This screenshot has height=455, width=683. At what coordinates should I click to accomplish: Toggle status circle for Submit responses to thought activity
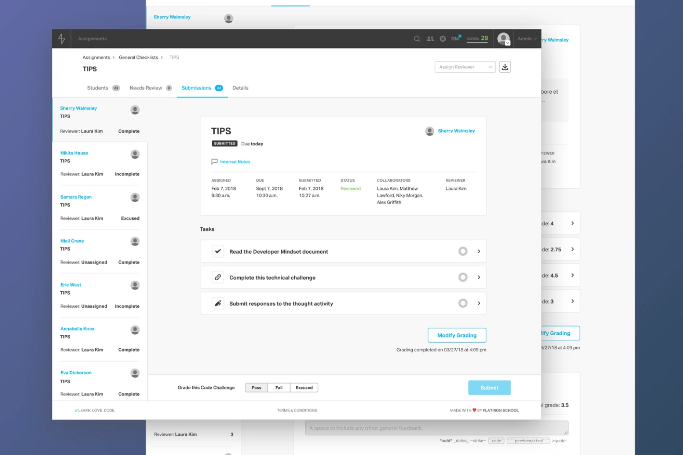point(463,303)
